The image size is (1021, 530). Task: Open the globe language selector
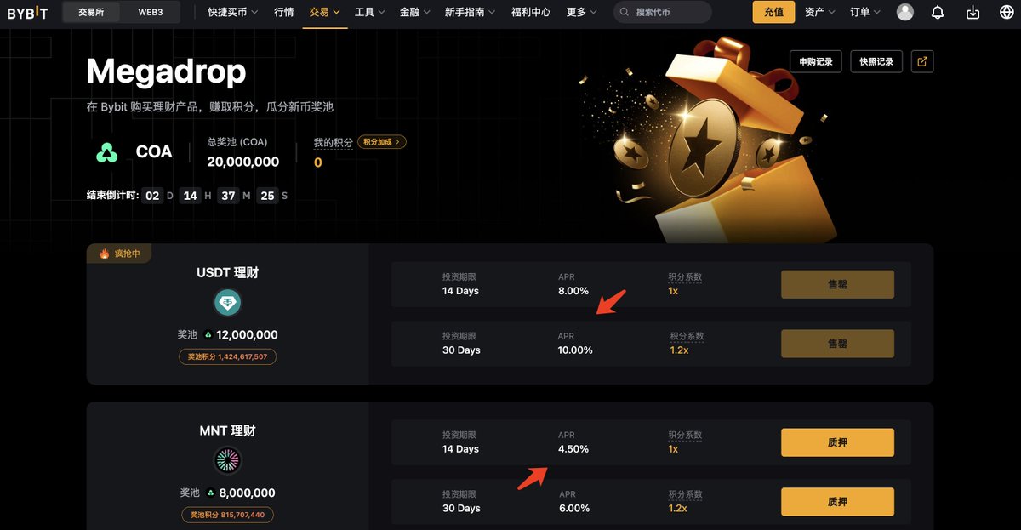click(x=1007, y=12)
